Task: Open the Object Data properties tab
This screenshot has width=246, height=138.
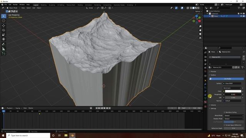Action: point(205,98)
